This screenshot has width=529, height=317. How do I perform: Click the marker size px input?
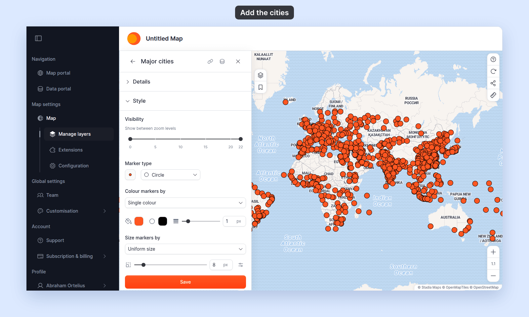221,265
